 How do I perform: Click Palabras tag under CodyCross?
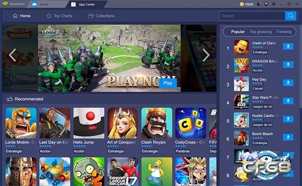[x=183, y=151]
